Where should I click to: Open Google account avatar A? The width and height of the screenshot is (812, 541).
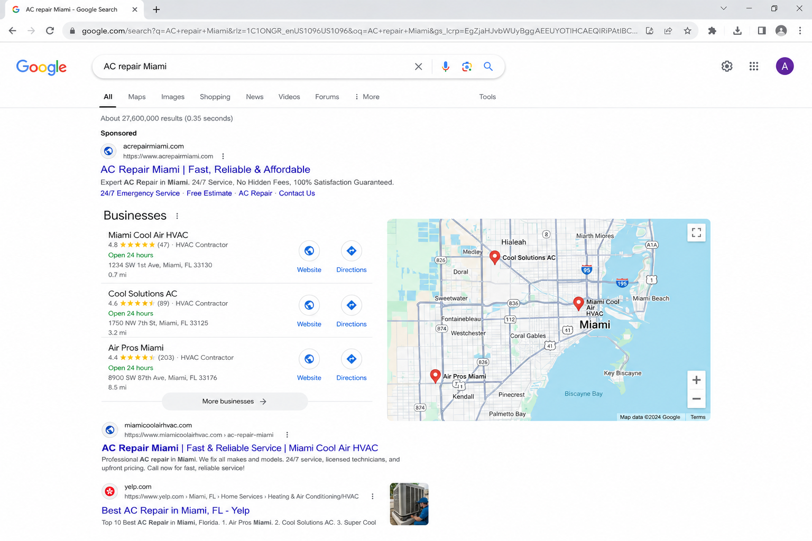(785, 66)
